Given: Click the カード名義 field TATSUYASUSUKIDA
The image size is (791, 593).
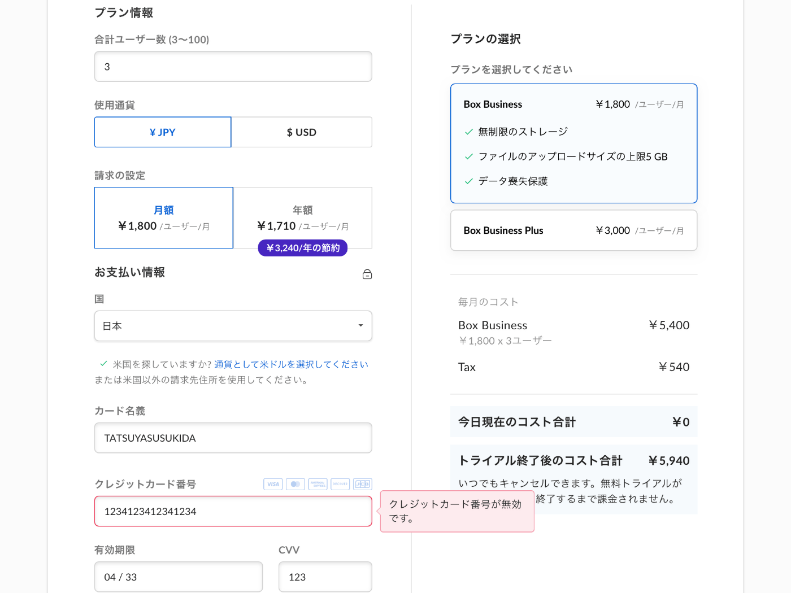Looking at the screenshot, I should (x=233, y=438).
